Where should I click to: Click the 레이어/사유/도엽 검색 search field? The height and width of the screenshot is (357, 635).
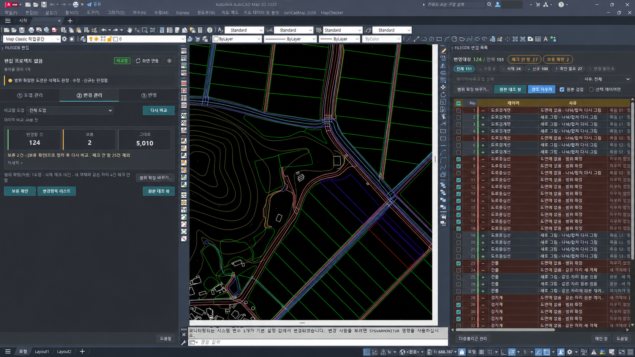tap(517, 79)
